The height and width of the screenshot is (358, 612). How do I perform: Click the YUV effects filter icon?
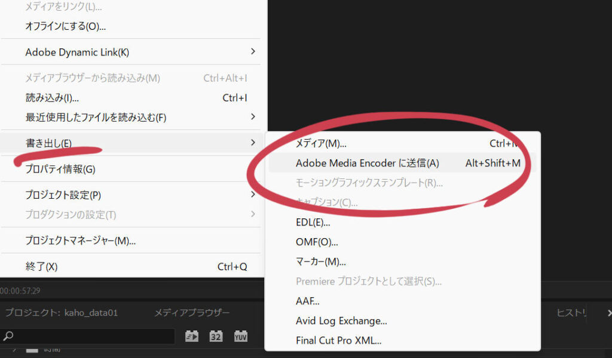point(240,337)
